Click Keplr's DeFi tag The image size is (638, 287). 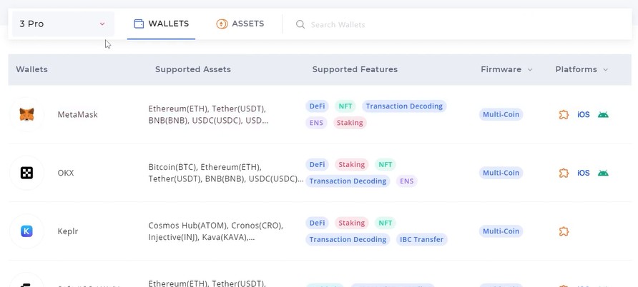tap(317, 223)
